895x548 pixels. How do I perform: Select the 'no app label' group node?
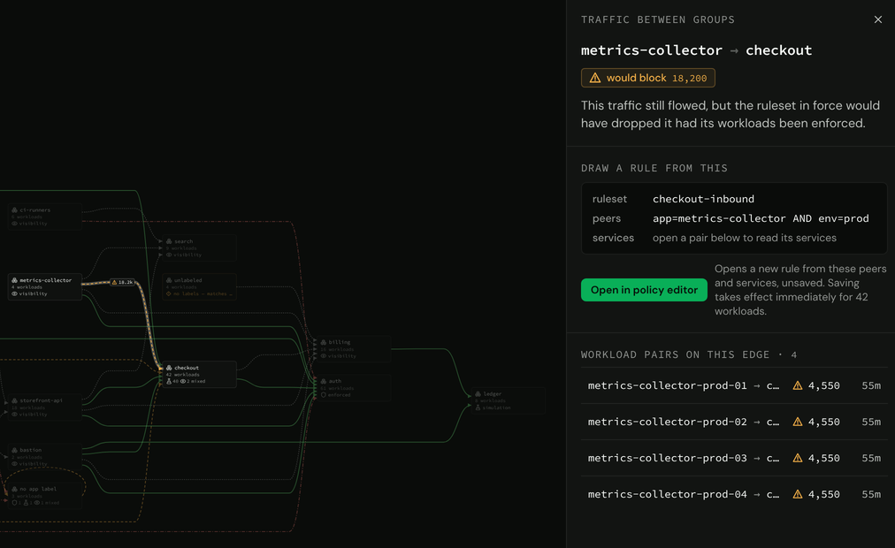click(44, 496)
